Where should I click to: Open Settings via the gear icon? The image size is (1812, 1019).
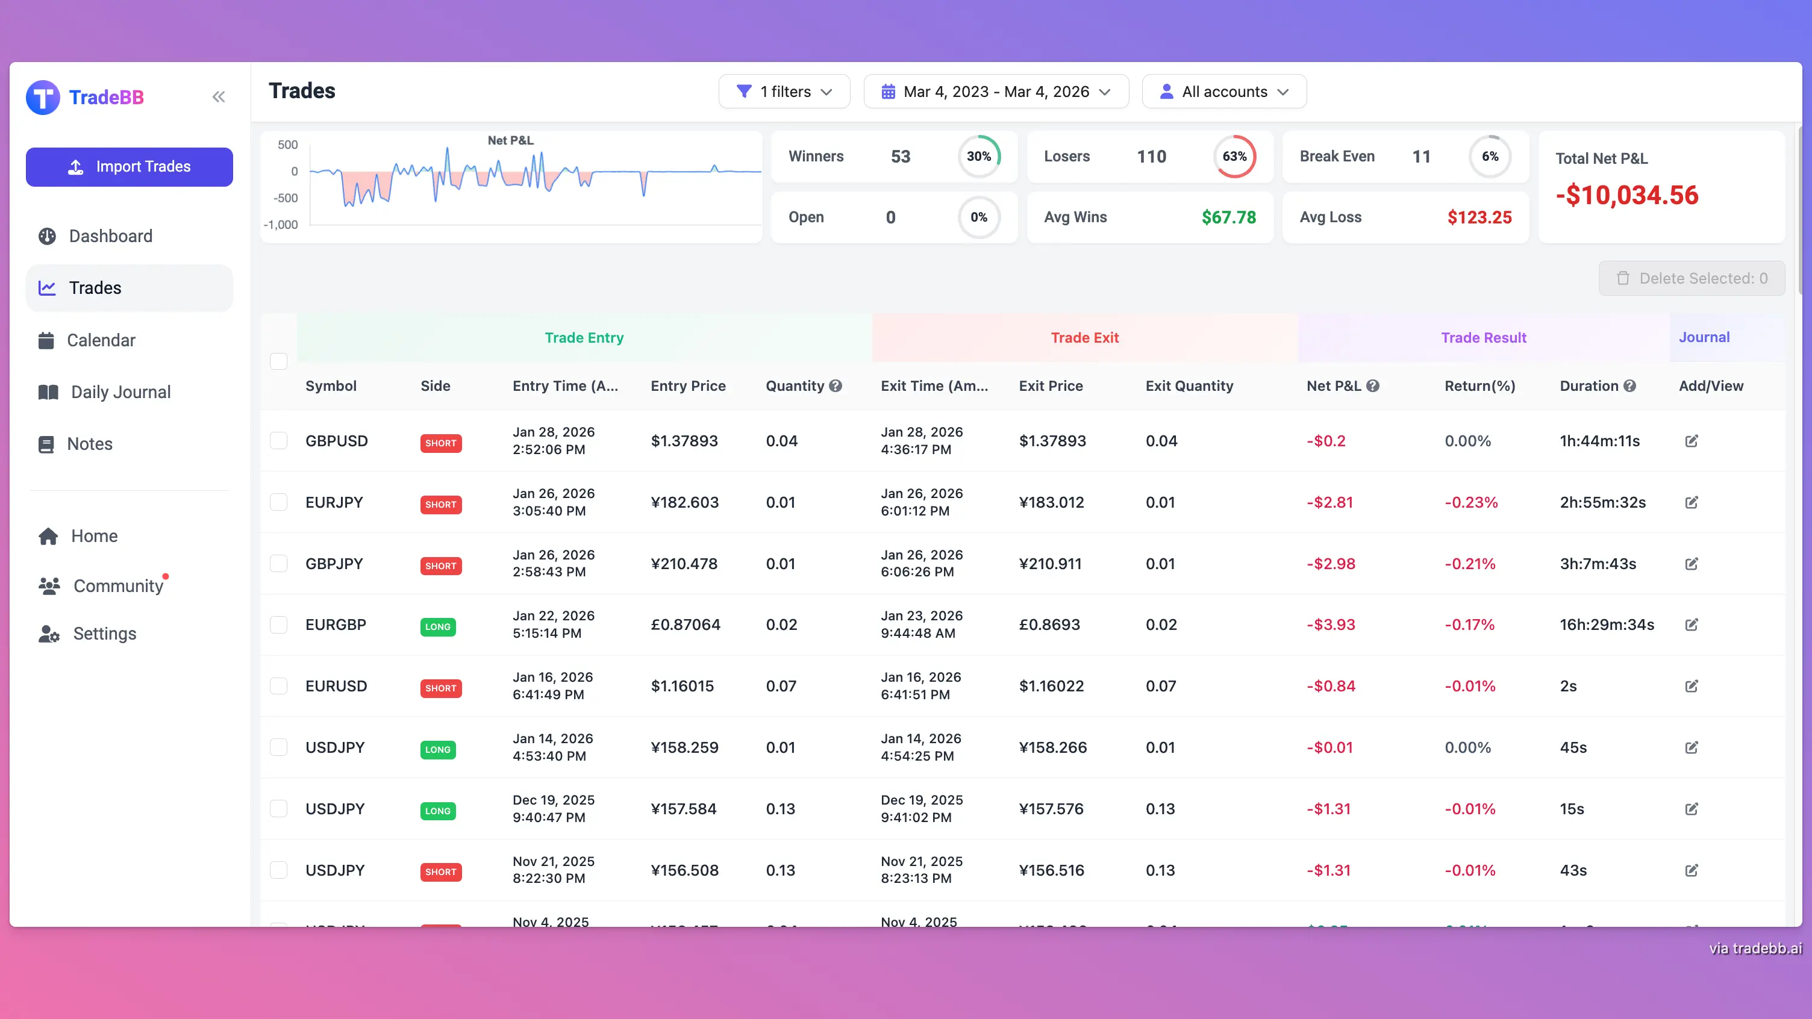click(49, 634)
